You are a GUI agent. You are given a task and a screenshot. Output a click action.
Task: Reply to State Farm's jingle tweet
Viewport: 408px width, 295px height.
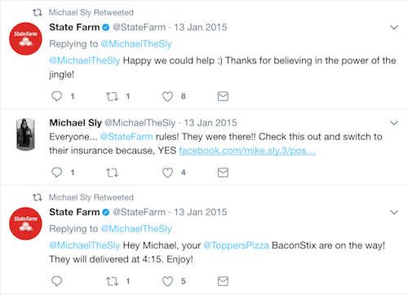(56, 96)
